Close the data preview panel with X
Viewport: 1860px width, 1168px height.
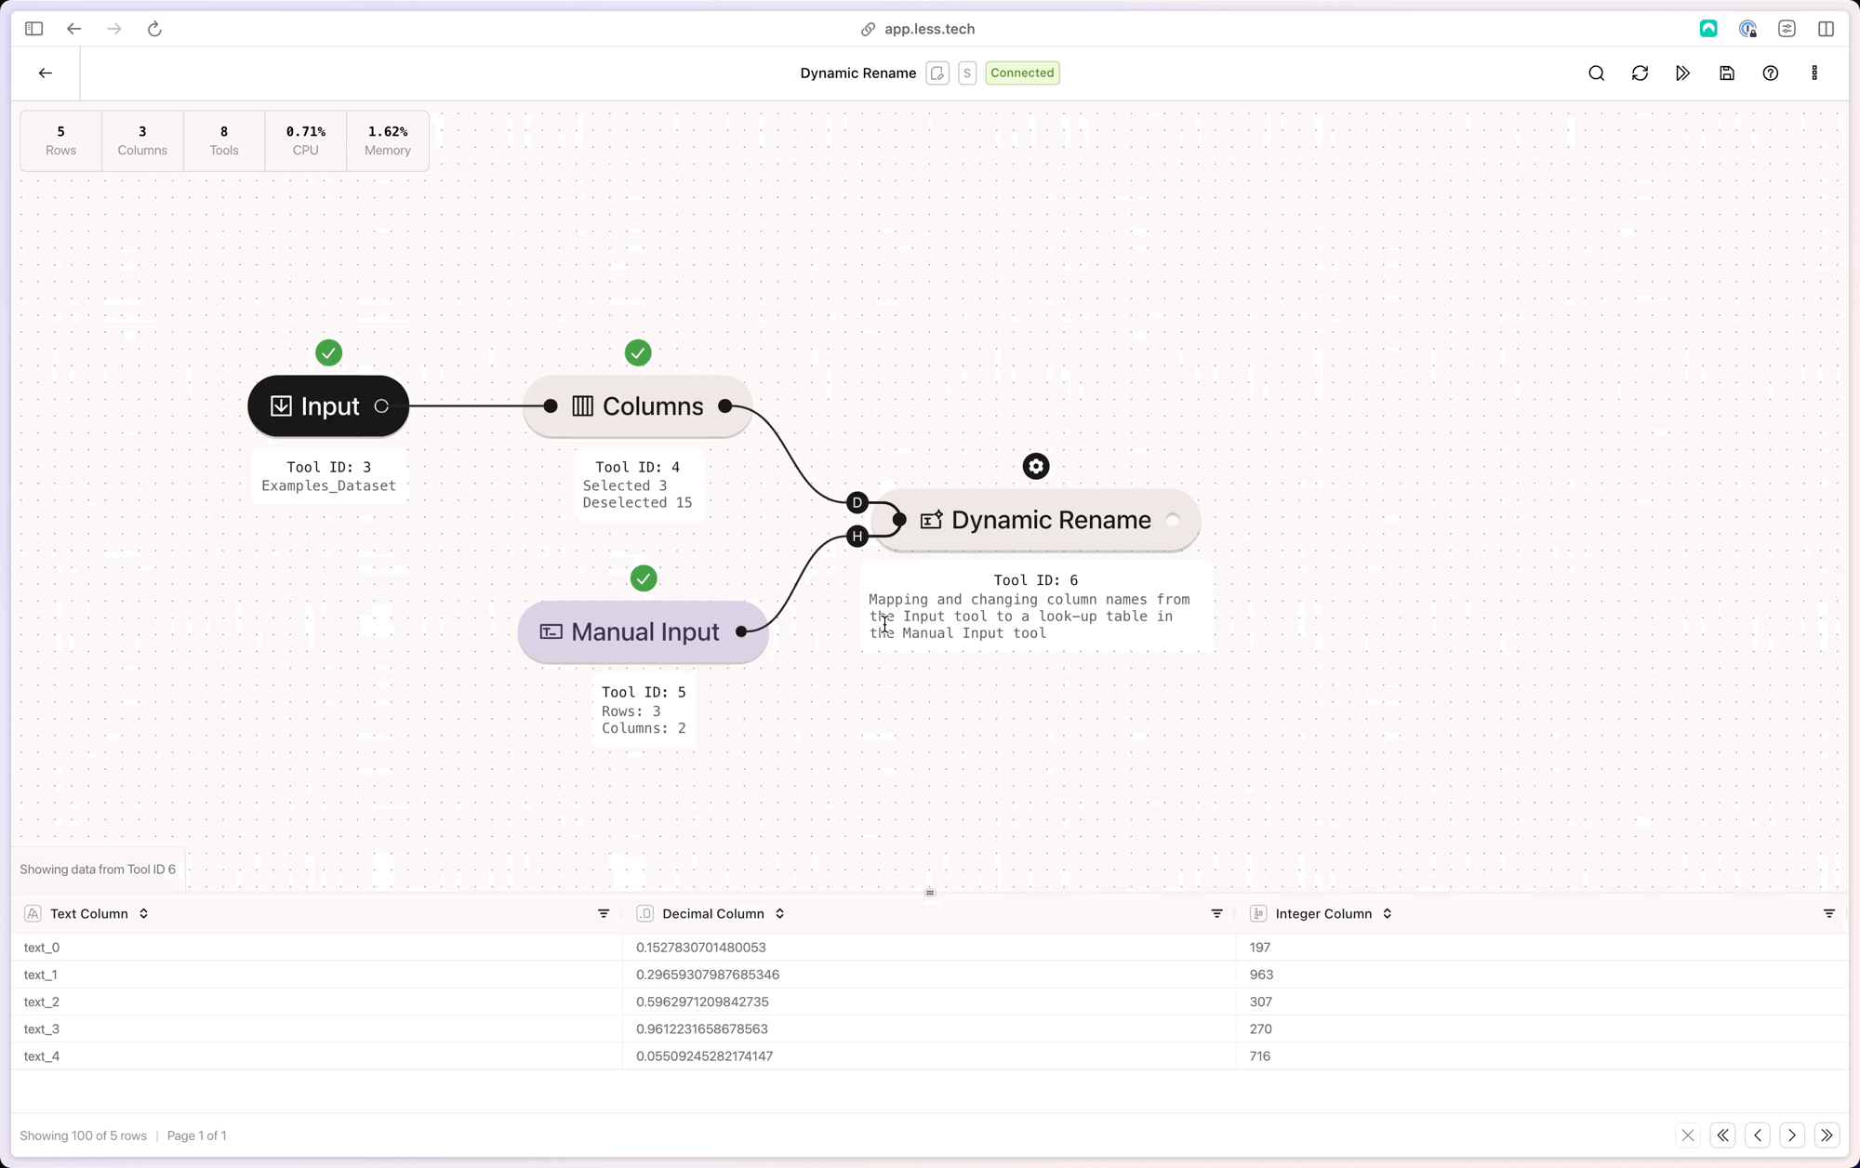coord(1688,1135)
